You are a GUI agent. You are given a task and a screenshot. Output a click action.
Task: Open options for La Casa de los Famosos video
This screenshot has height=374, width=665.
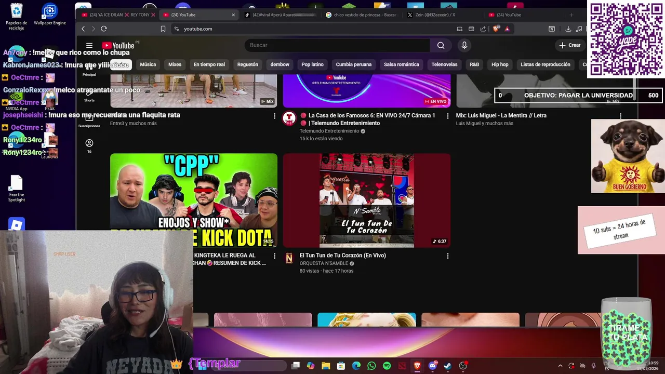point(448,116)
